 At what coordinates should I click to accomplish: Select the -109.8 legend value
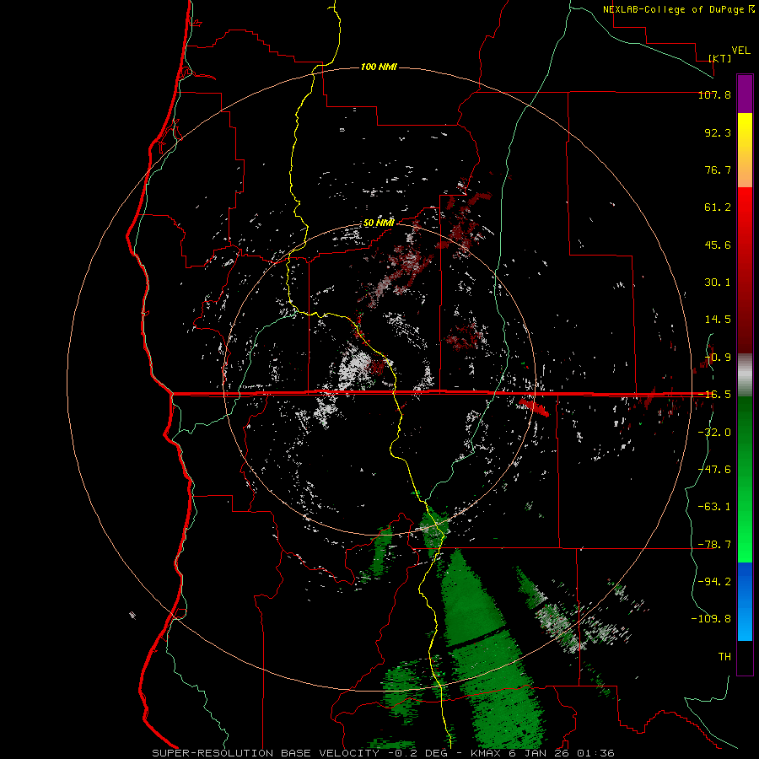711,619
